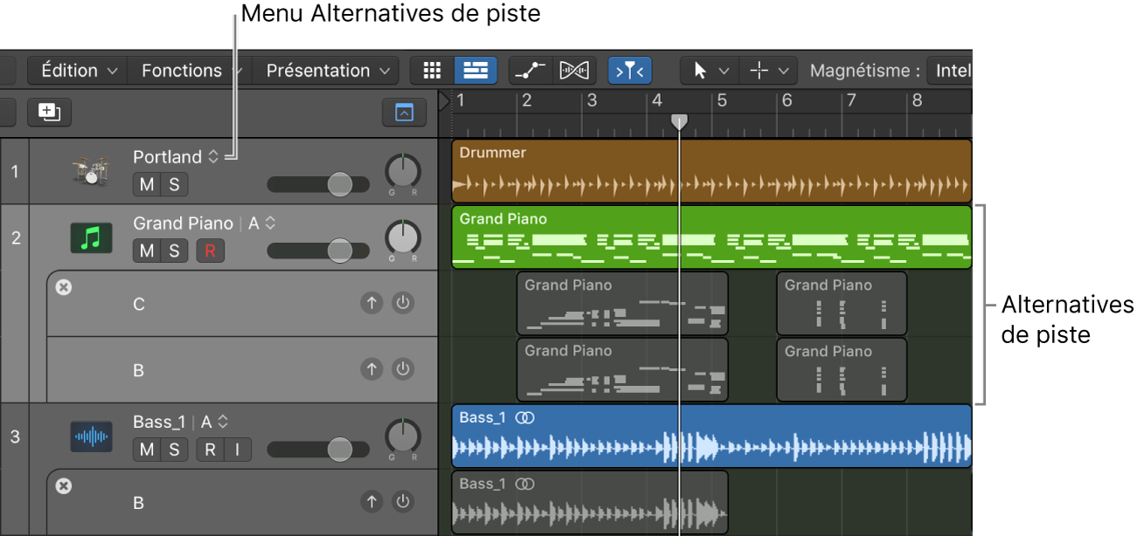Open the Édition menu

point(77,71)
